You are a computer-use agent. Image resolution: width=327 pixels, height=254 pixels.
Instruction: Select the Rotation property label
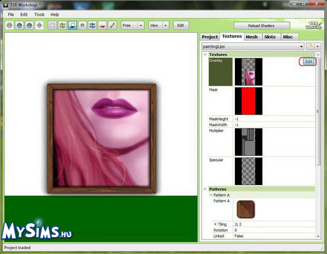[x=221, y=230]
